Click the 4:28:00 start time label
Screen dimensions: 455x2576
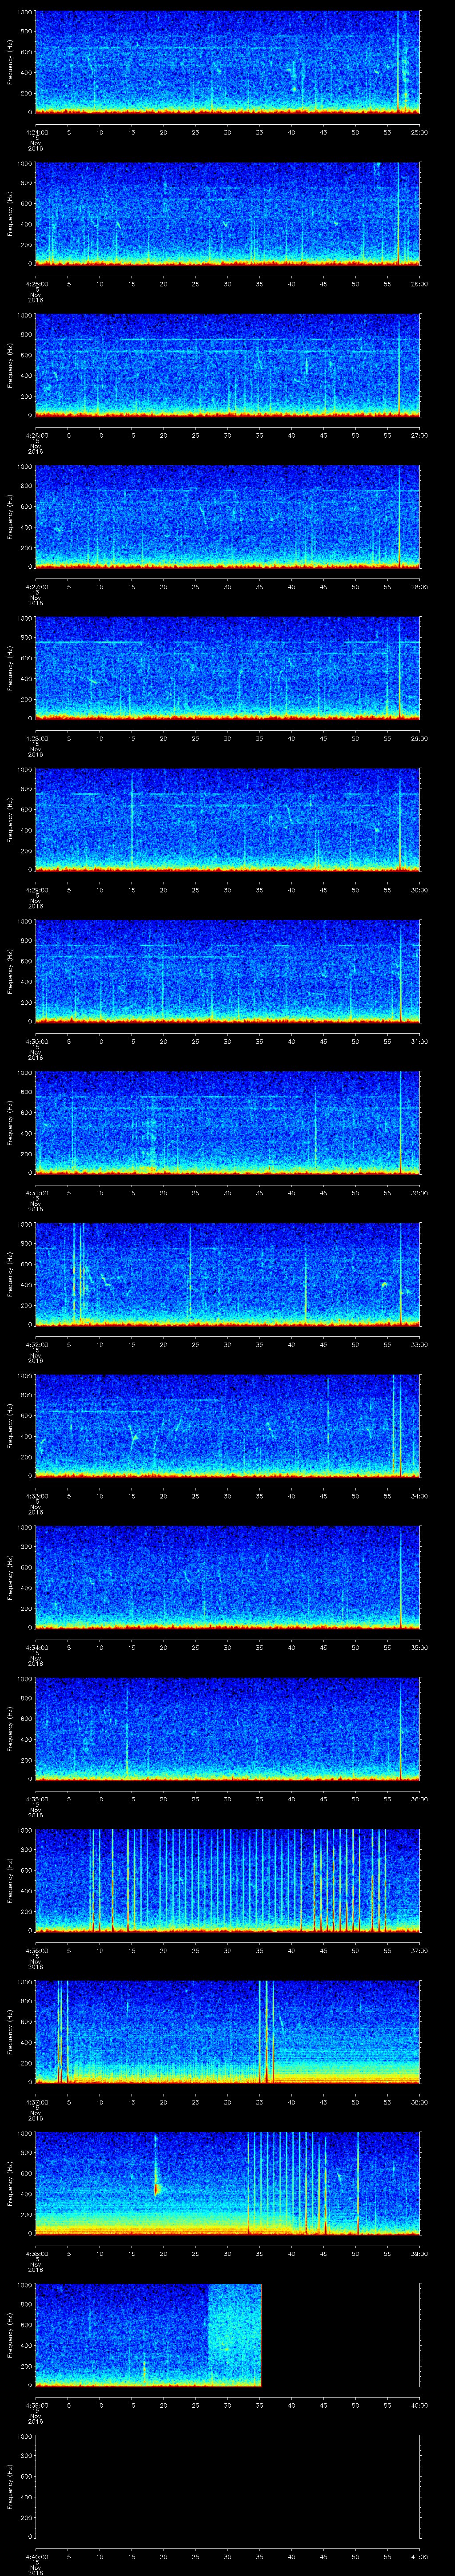[x=36, y=738]
